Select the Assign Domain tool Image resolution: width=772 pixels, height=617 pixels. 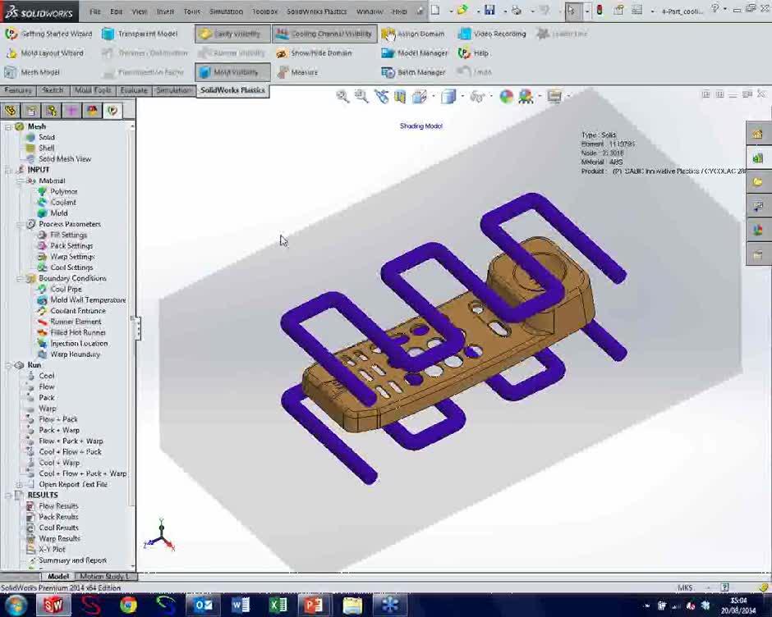[415, 34]
